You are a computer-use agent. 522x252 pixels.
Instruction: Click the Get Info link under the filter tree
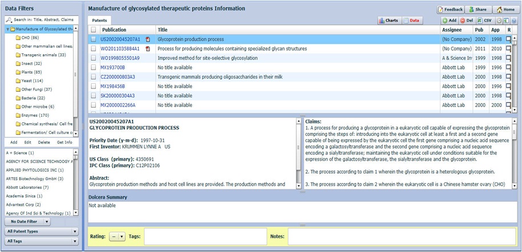(65, 142)
